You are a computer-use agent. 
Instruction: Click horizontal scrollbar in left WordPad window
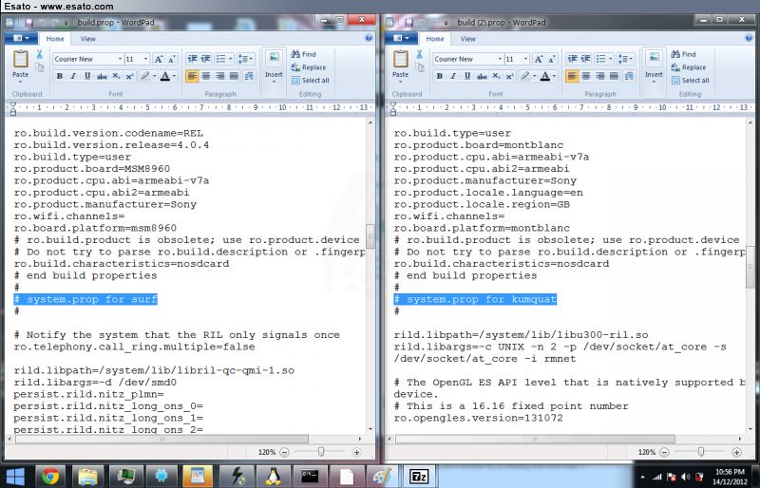(x=162, y=439)
